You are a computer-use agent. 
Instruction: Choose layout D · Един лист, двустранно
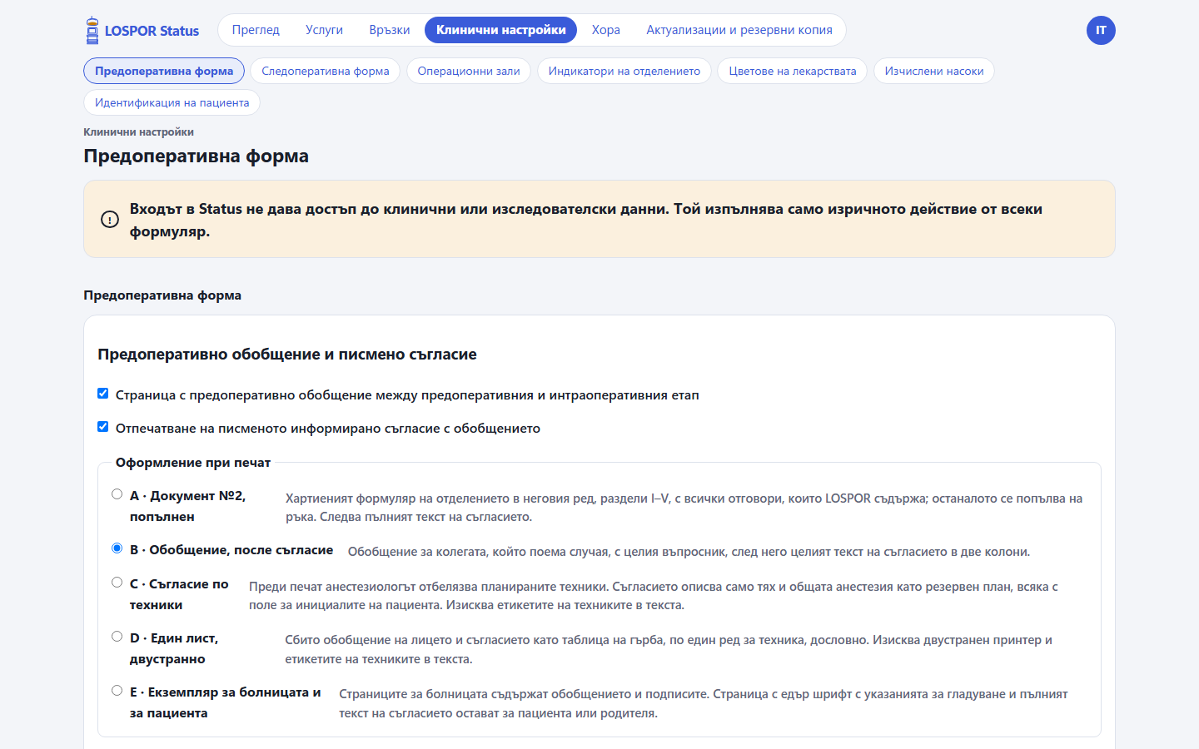pyautogui.click(x=117, y=637)
